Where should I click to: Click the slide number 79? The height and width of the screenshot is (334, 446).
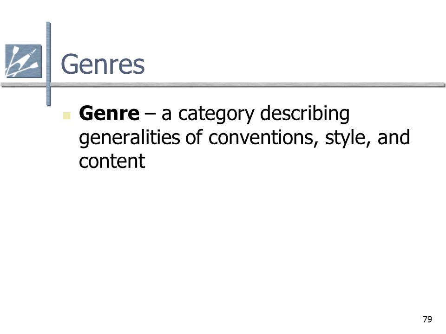tap(427, 319)
